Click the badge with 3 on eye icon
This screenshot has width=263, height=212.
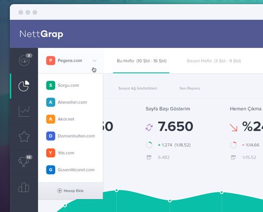tap(29, 56)
